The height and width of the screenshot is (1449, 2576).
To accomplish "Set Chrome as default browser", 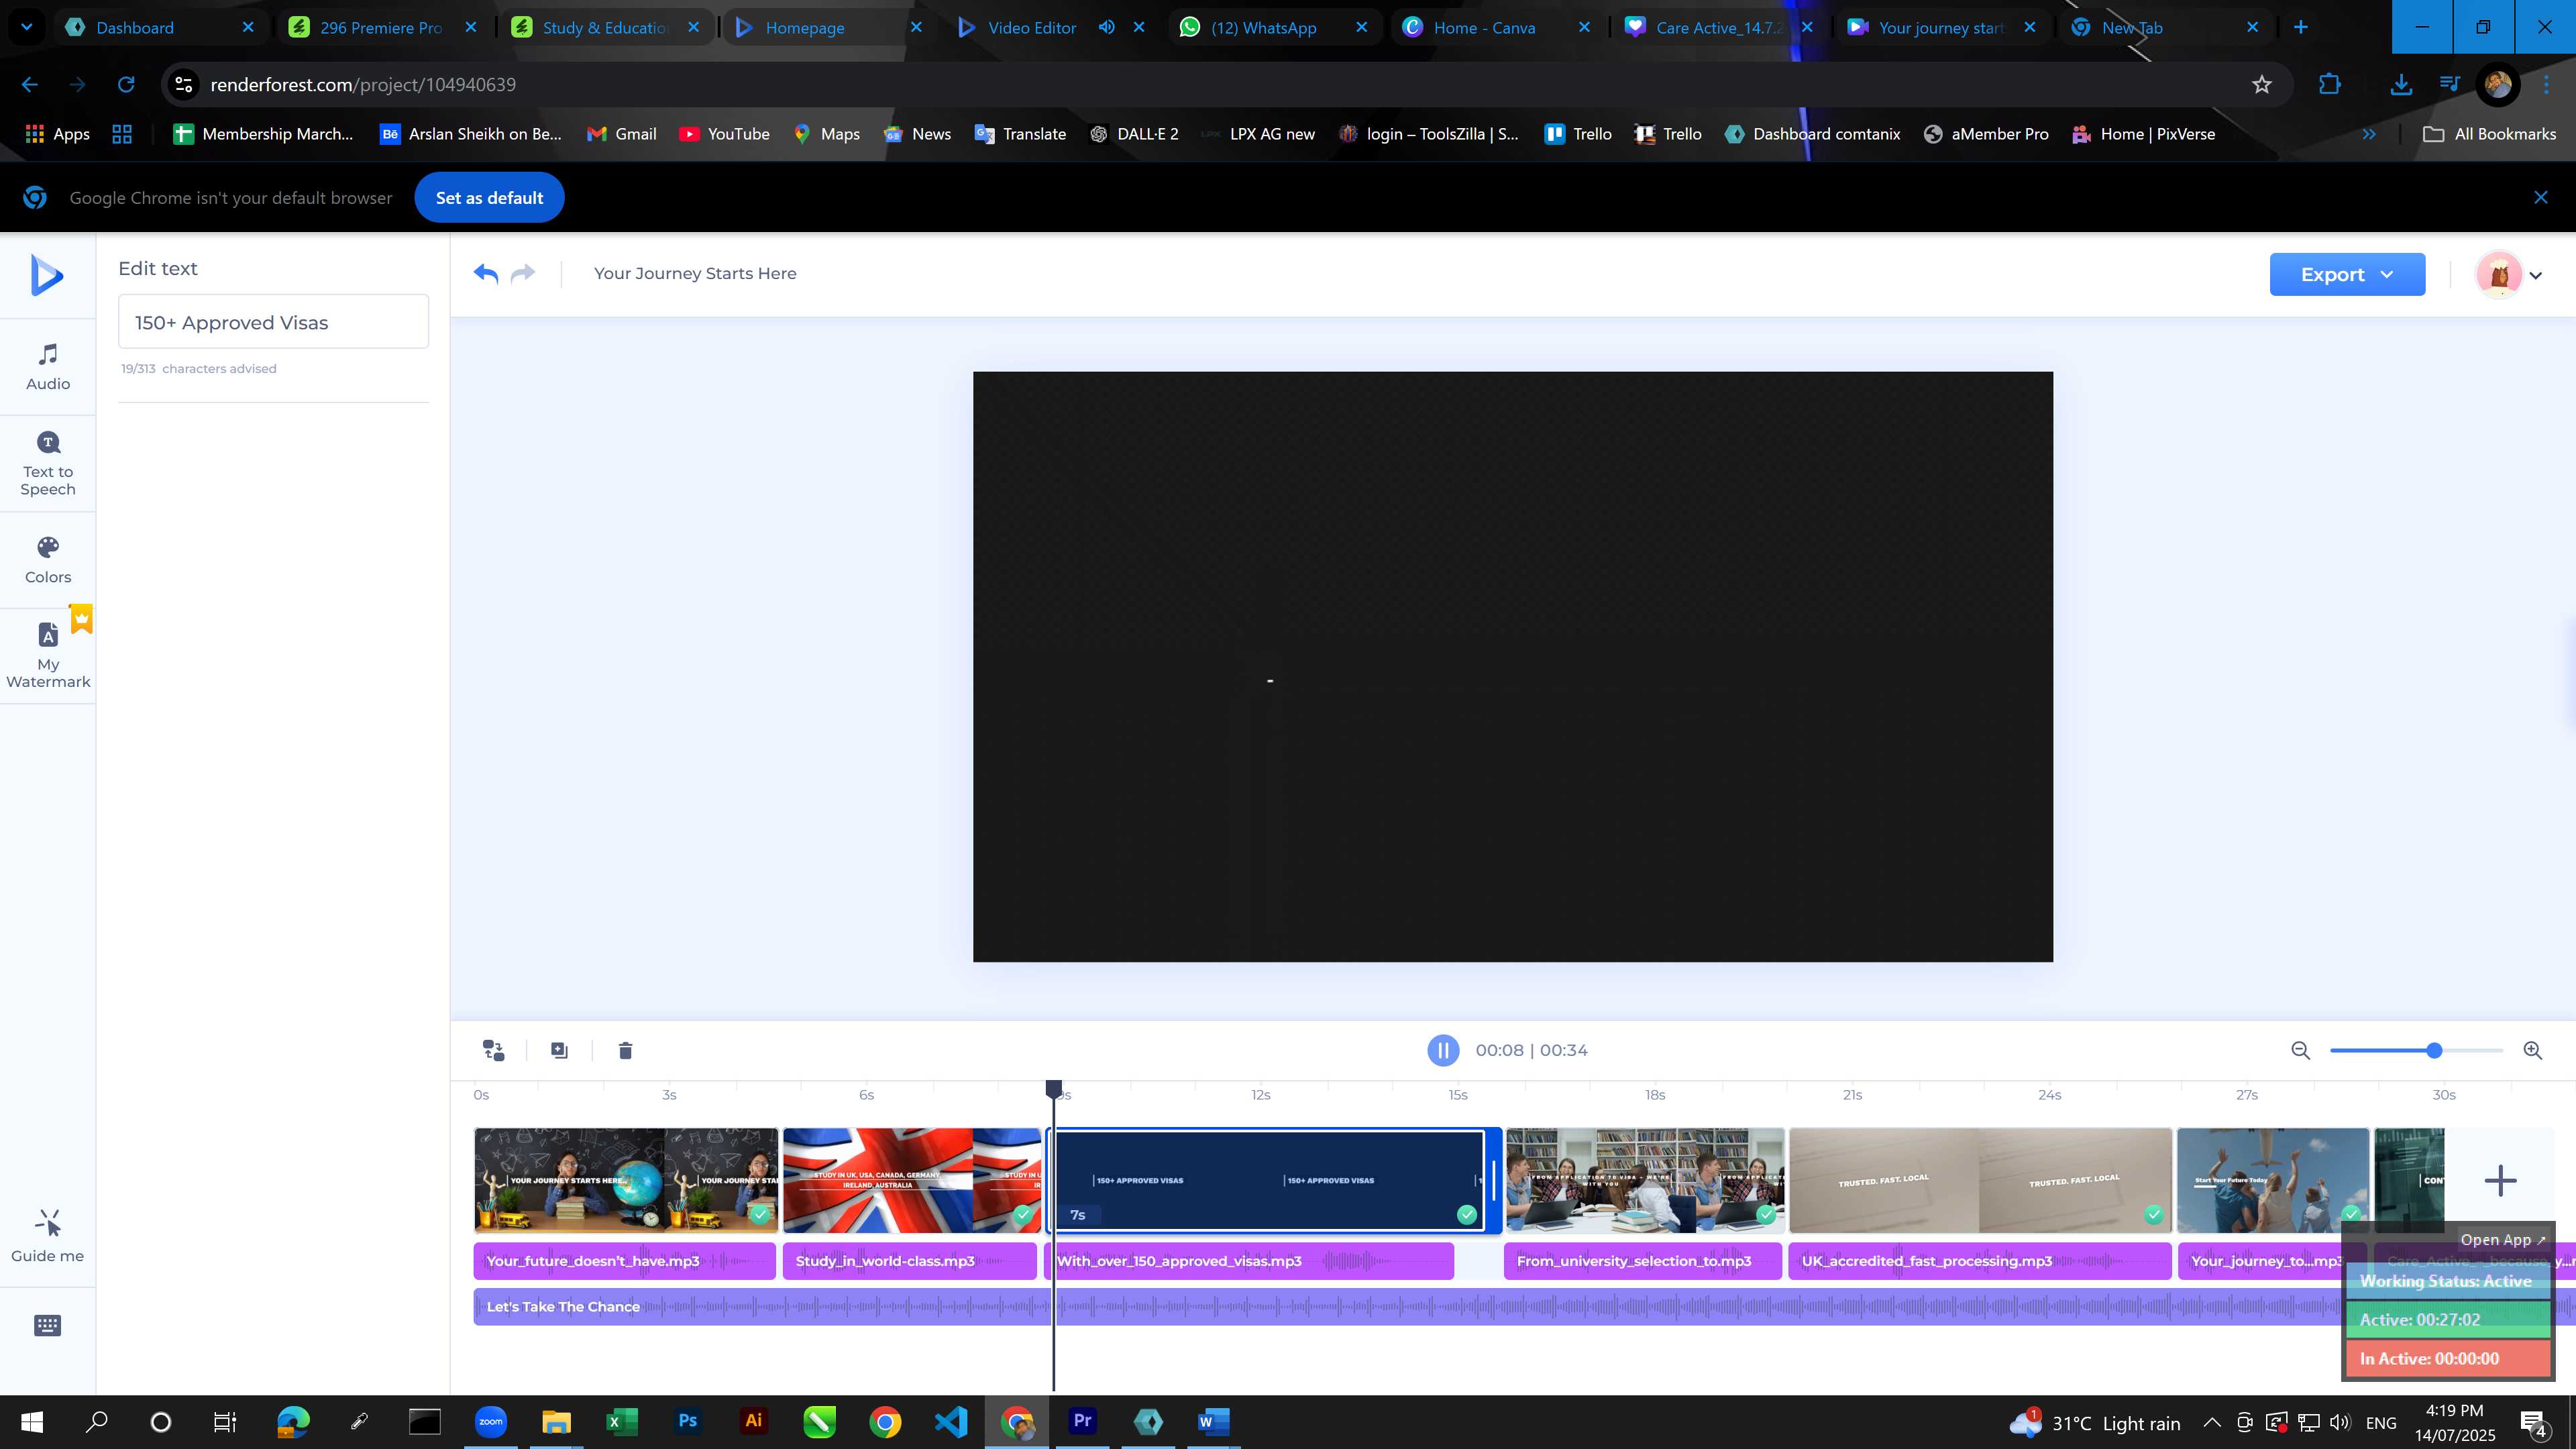I will click(x=489, y=198).
